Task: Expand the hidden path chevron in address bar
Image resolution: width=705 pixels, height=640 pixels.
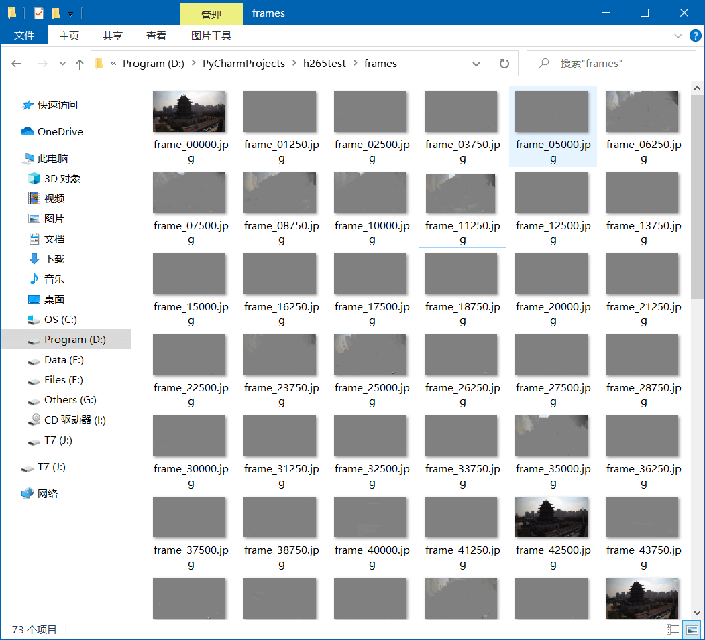Action: click(x=113, y=63)
